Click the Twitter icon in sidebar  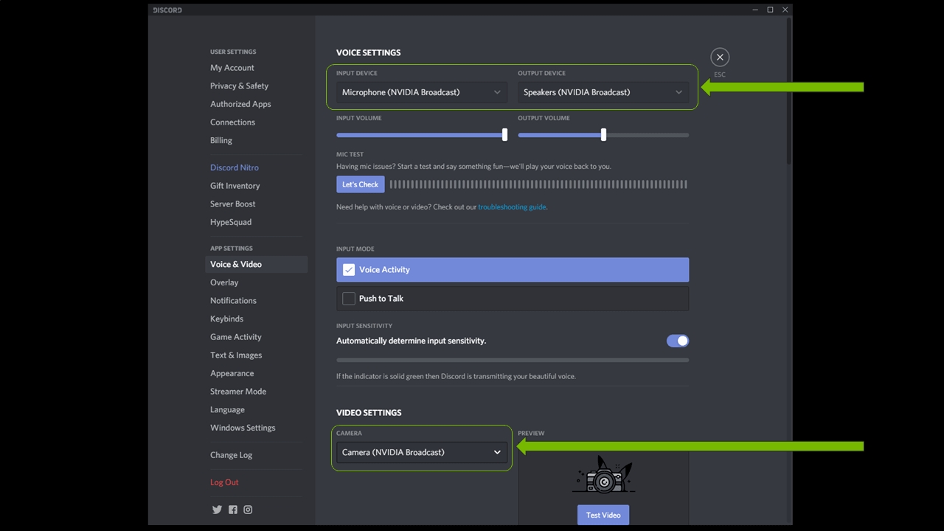pyautogui.click(x=217, y=510)
